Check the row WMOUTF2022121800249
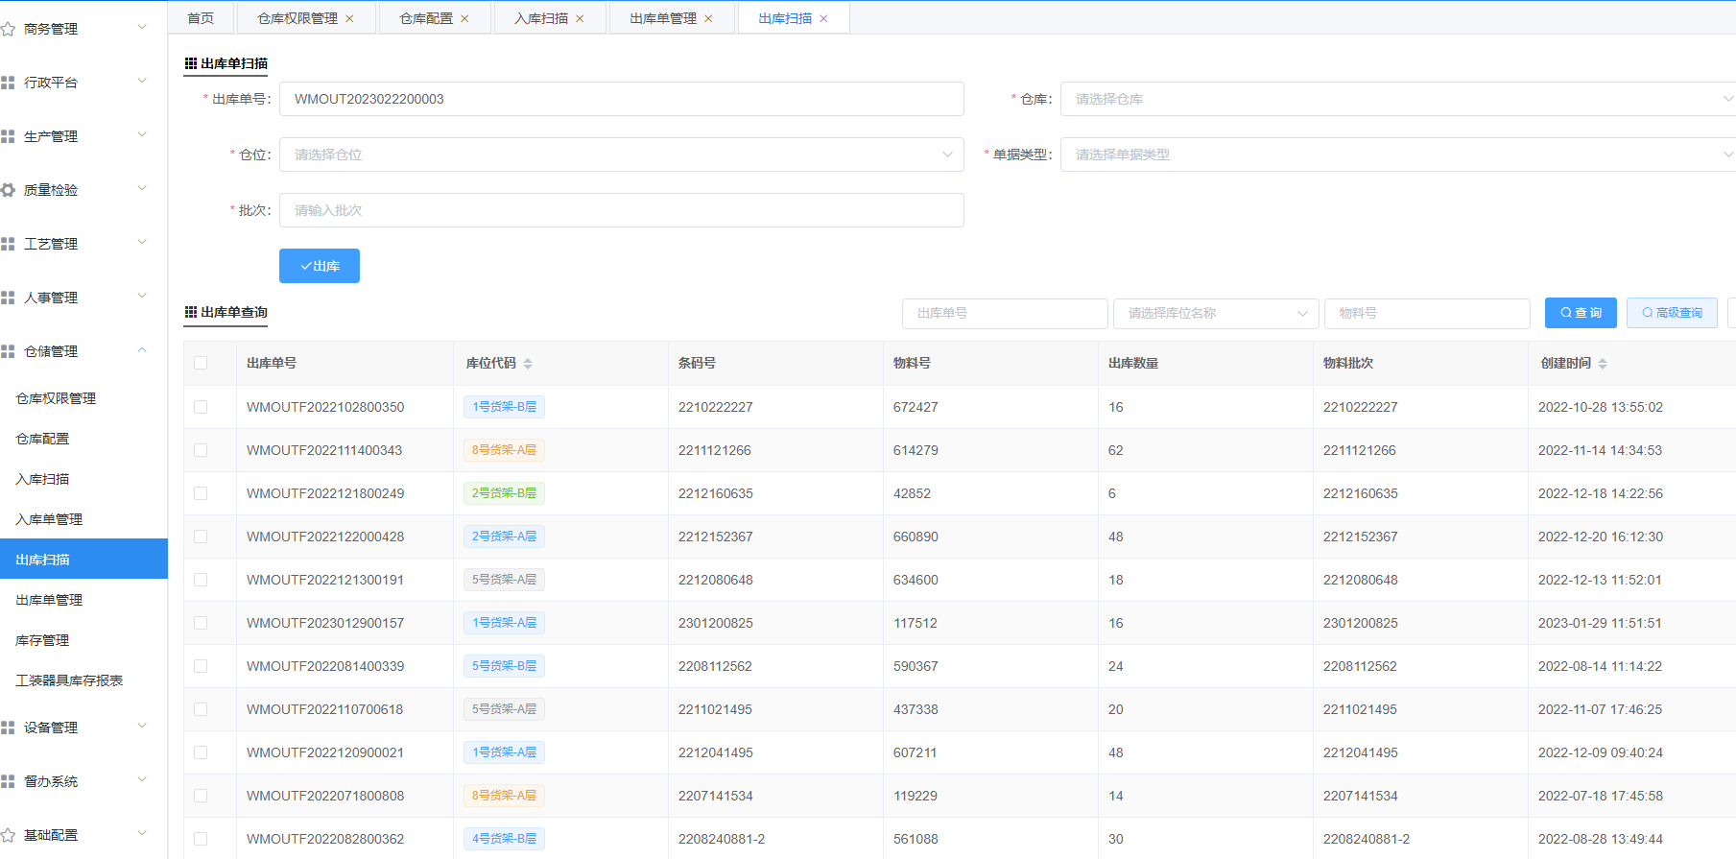 point(201,493)
